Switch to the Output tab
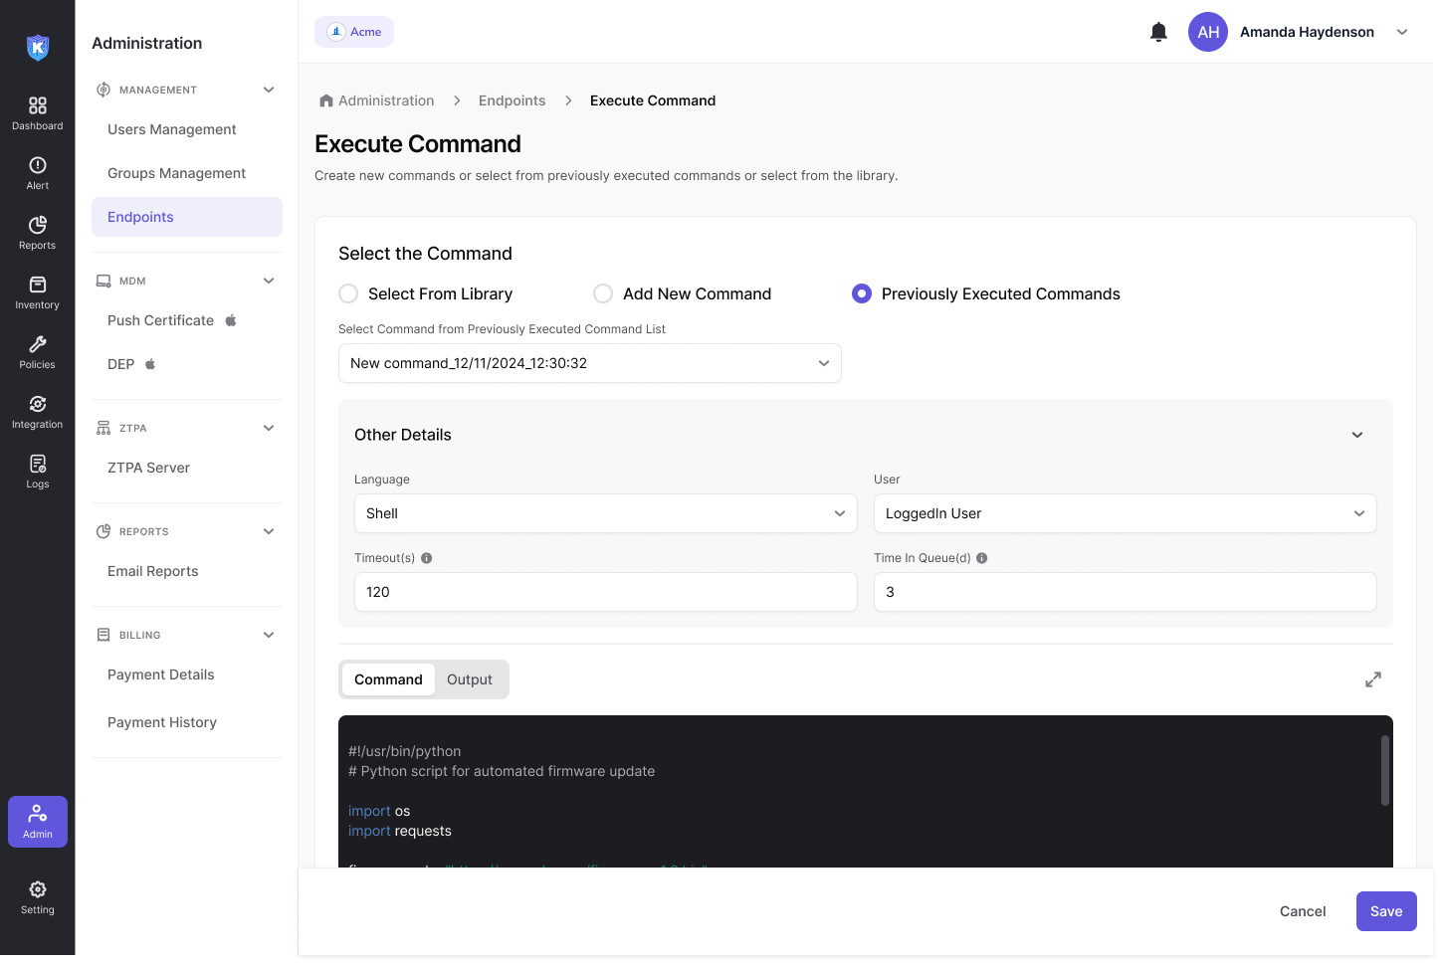Viewport: 1440px width, 964px height. pos(470,679)
